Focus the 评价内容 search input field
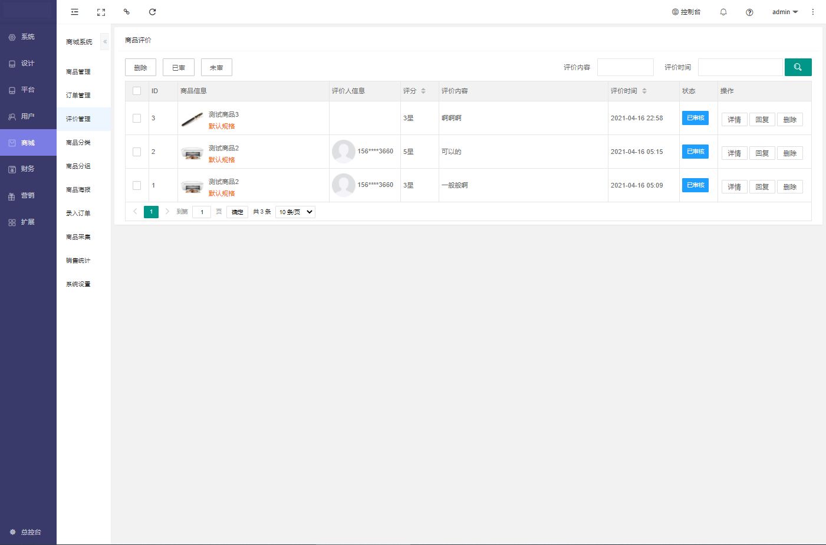This screenshot has height=545, width=826. (625, 67)
